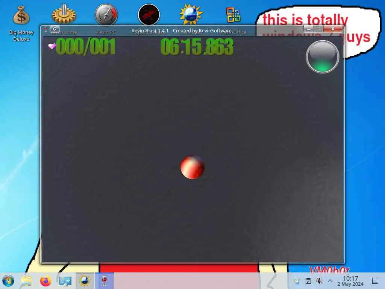Open the KevinPC gauge desktop icon

(106, 15)
